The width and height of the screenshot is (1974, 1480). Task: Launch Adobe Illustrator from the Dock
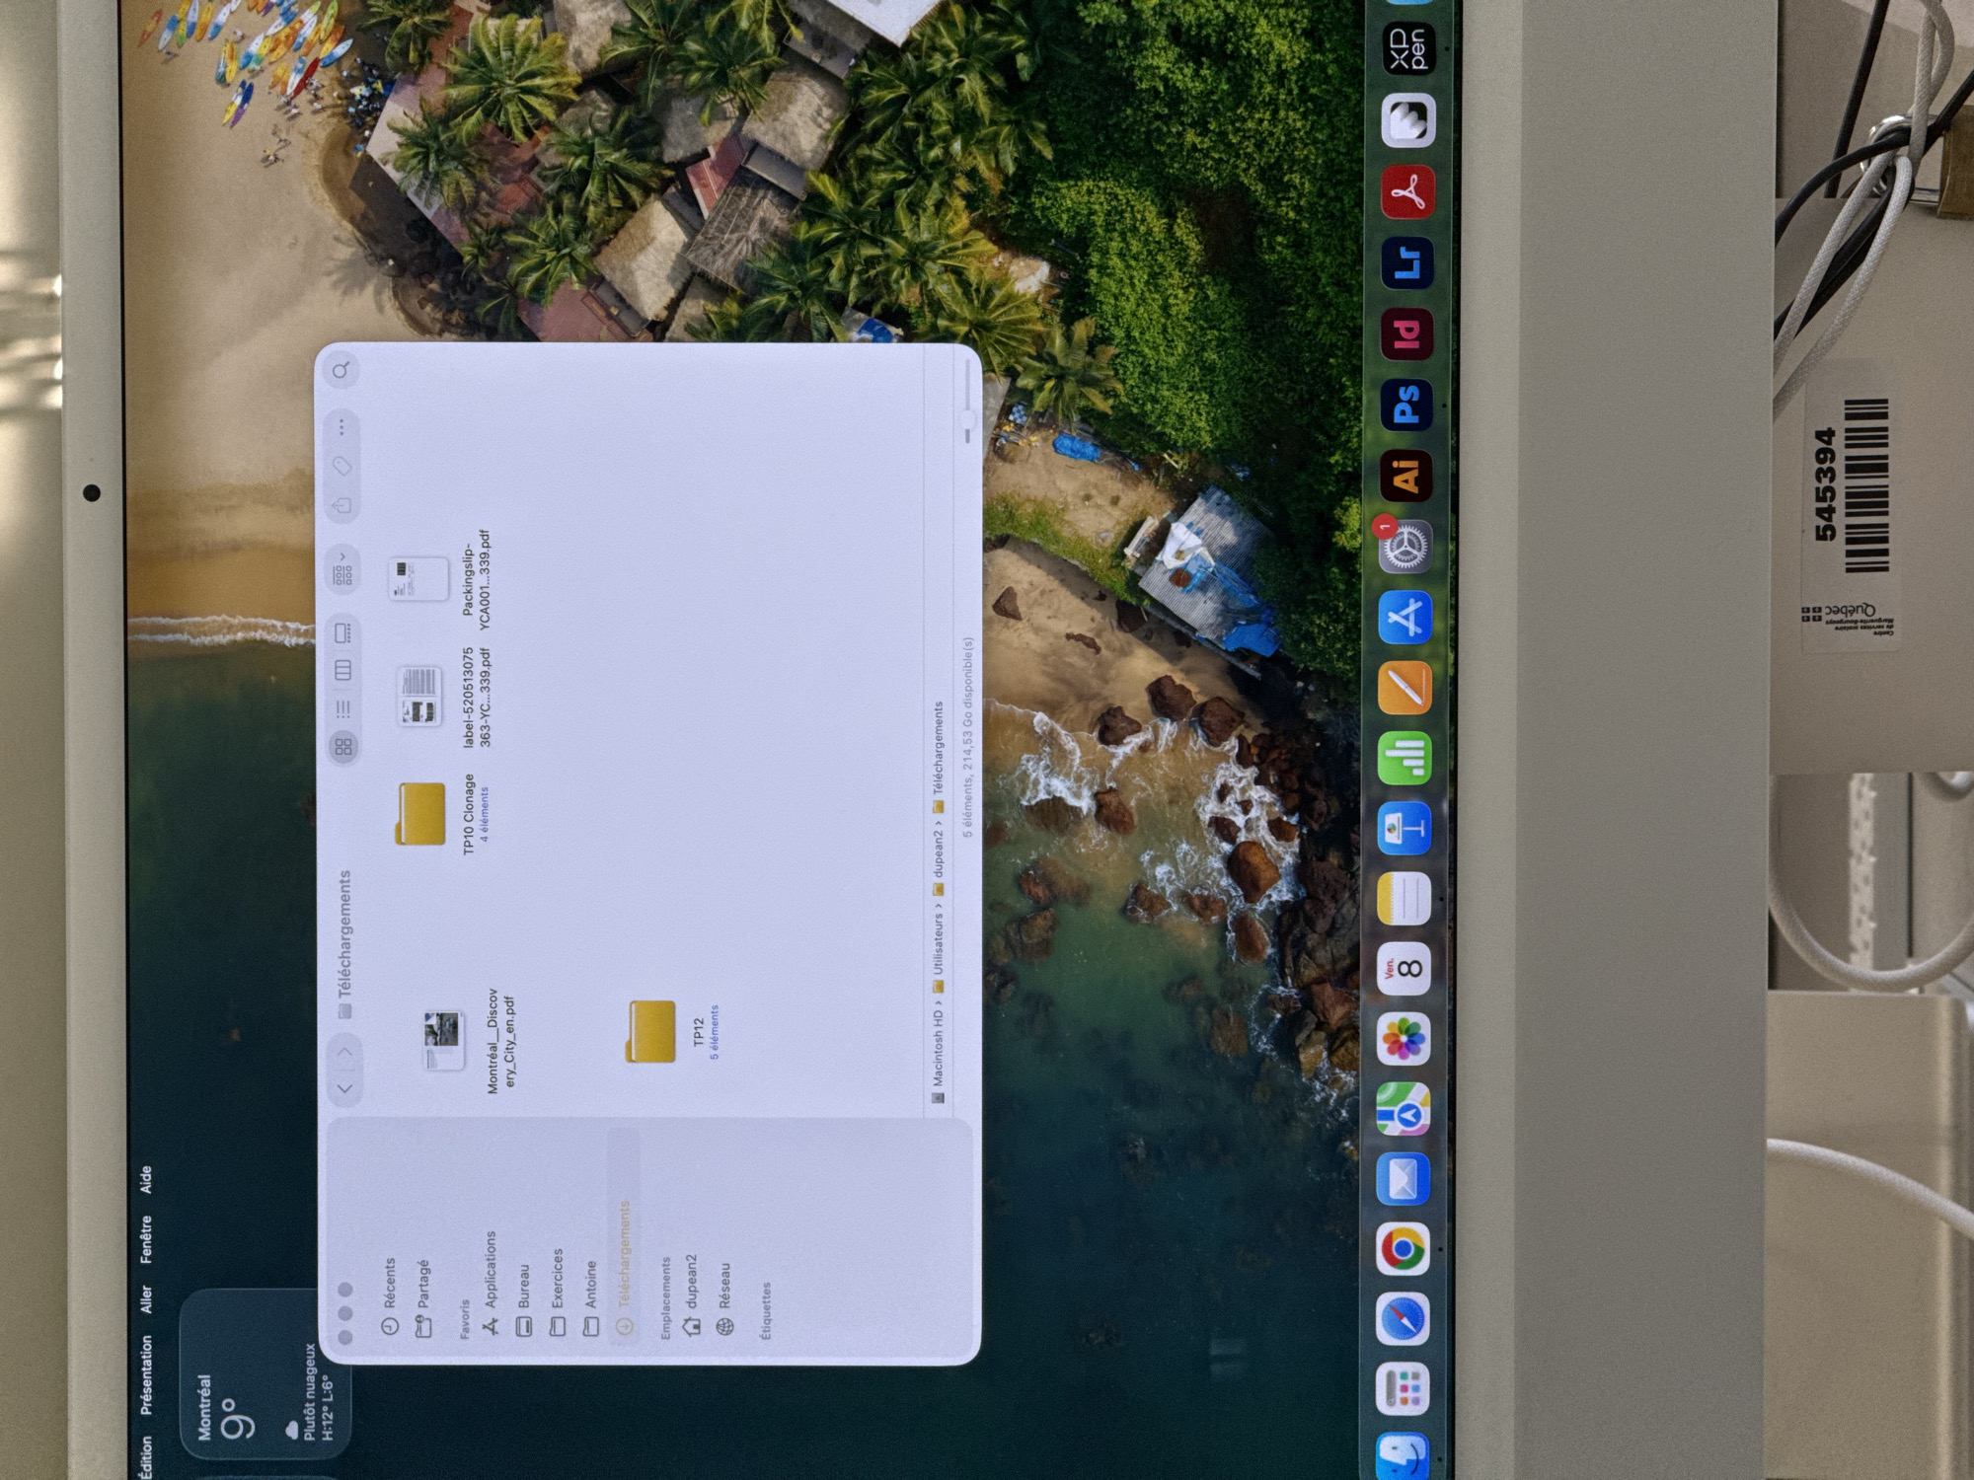[1405, 476]
